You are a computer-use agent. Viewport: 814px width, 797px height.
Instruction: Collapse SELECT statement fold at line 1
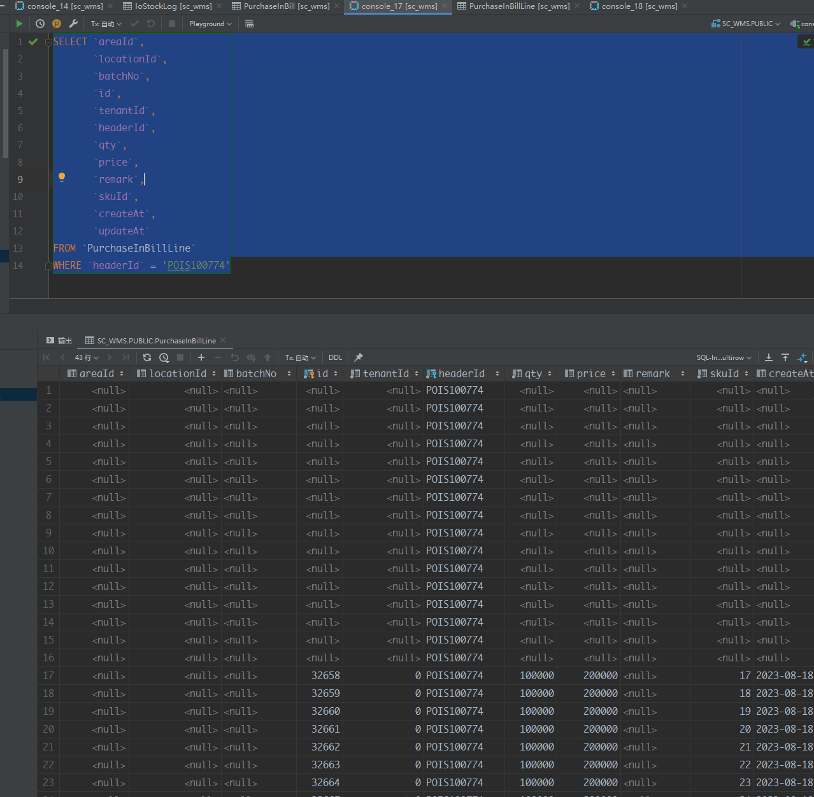pos(48,42)
